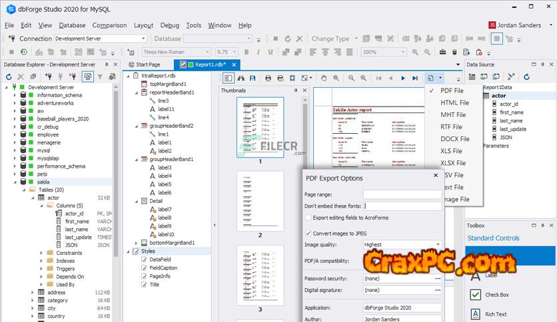This screenshot has height=322, width=557.
Task: Click the binoculars Search icon in report toolbar
Action: click(242, 78)
